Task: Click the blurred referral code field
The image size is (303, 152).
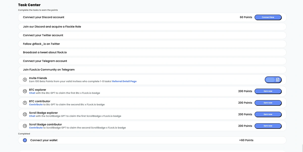Action: [x=270, y=80]
